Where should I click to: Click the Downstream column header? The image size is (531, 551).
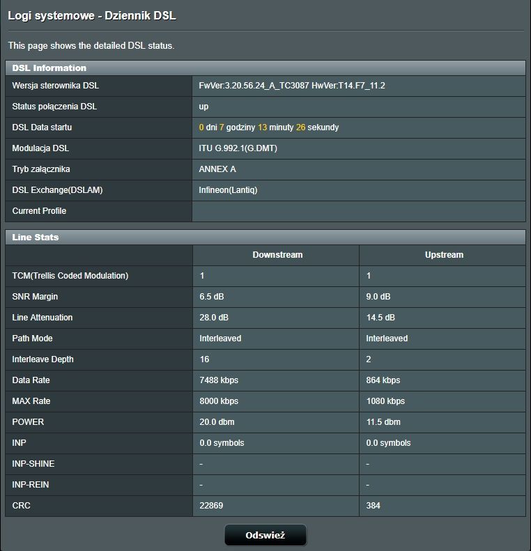277,255
